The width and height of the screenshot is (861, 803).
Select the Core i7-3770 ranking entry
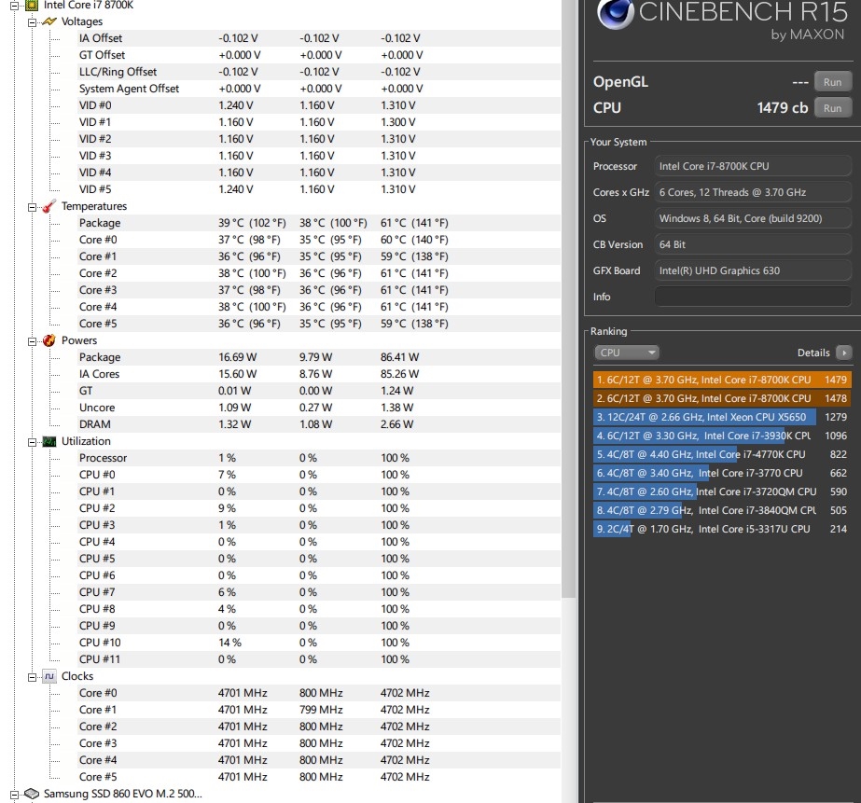pos(721,473)
